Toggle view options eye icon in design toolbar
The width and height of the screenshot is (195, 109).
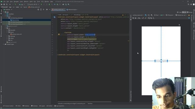pos(133,18)
